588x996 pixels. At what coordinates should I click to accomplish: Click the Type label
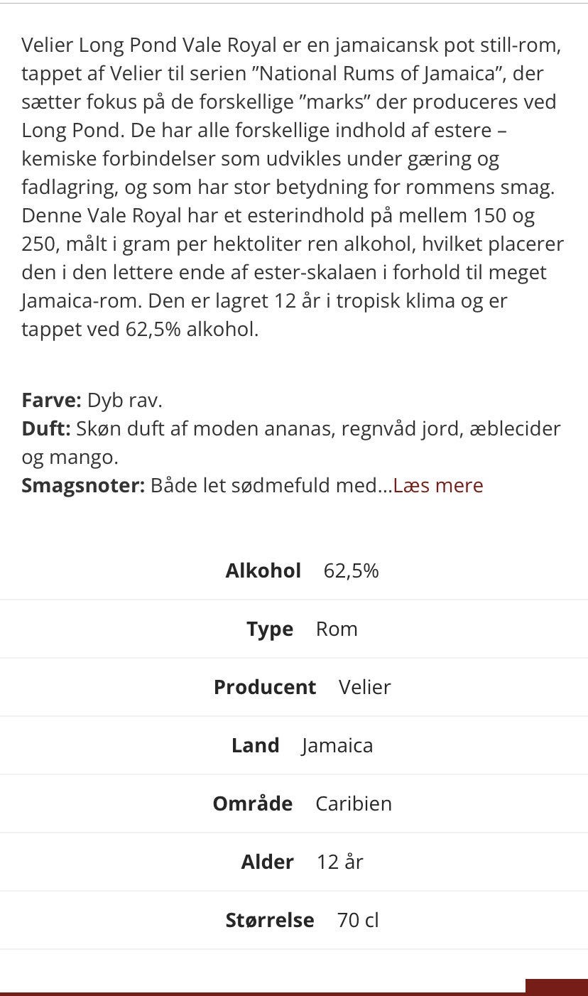[x=270, y=629]
